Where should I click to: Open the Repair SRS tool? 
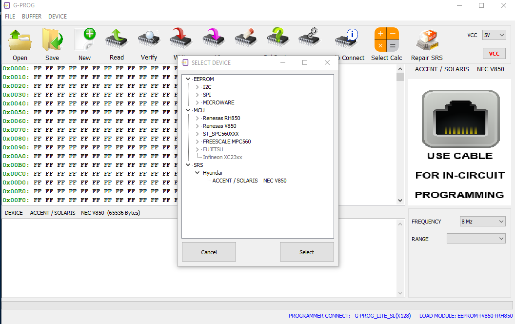tap(427, 40)
